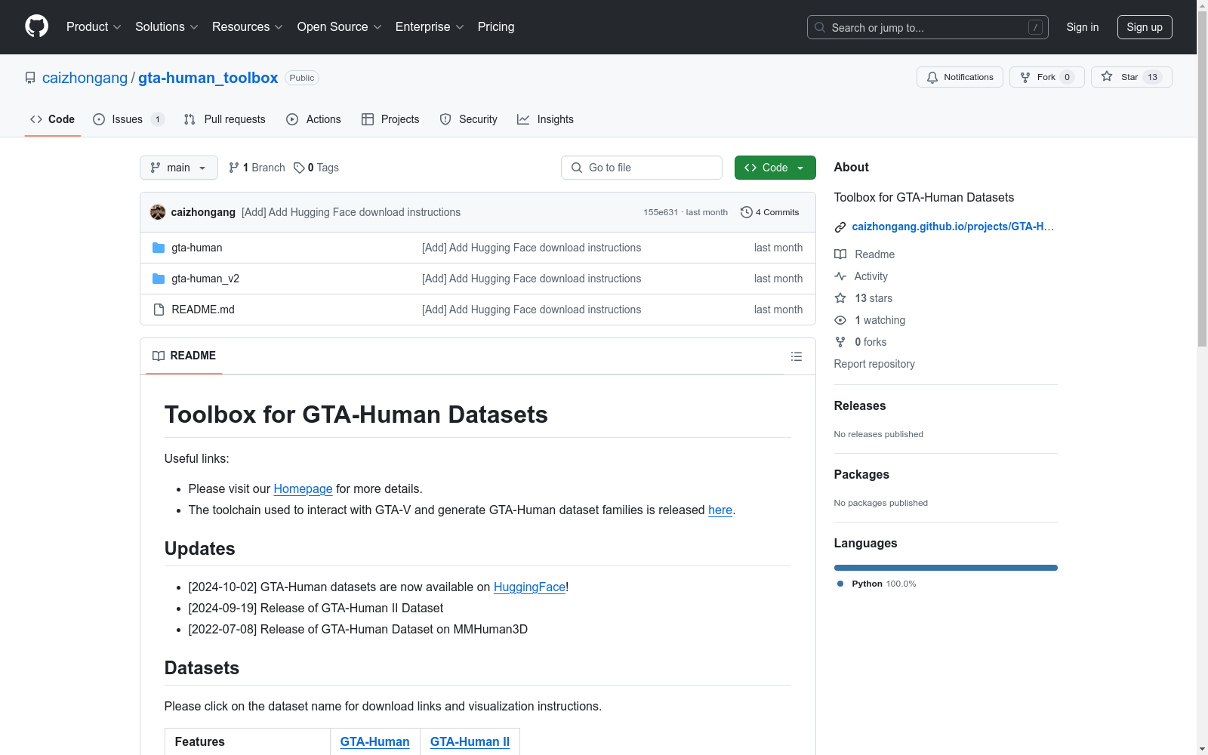Expand the Product menu
Viewport: 1208px width, 755px height.
94,26
